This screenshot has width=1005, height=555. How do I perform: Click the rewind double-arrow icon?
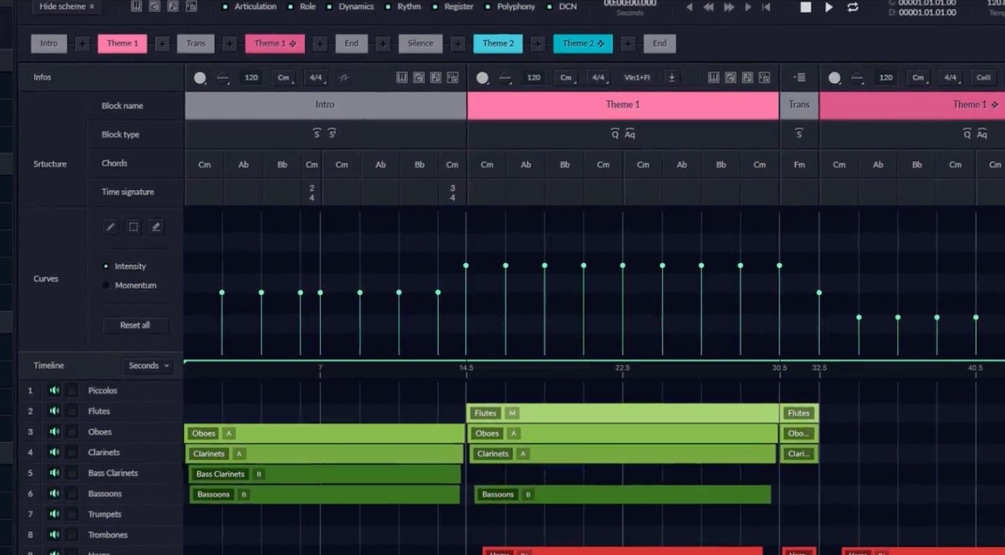pos(709,7)
